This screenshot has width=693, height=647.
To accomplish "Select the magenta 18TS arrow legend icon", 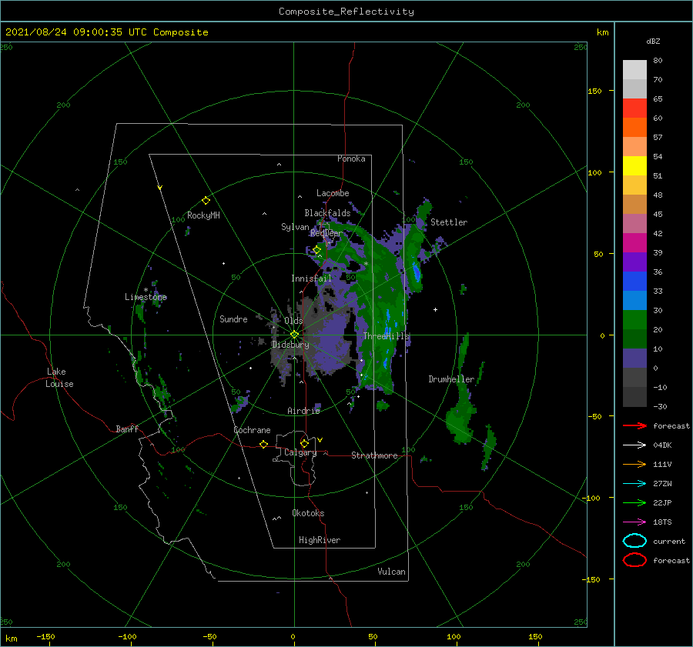I will tap(634, 522).
